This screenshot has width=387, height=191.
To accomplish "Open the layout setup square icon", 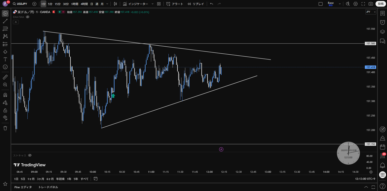I will coord(321,4).
